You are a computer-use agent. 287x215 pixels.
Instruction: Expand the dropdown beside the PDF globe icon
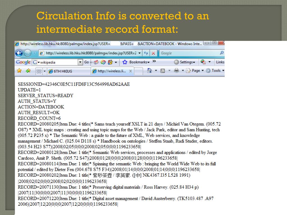pos(210,62)
